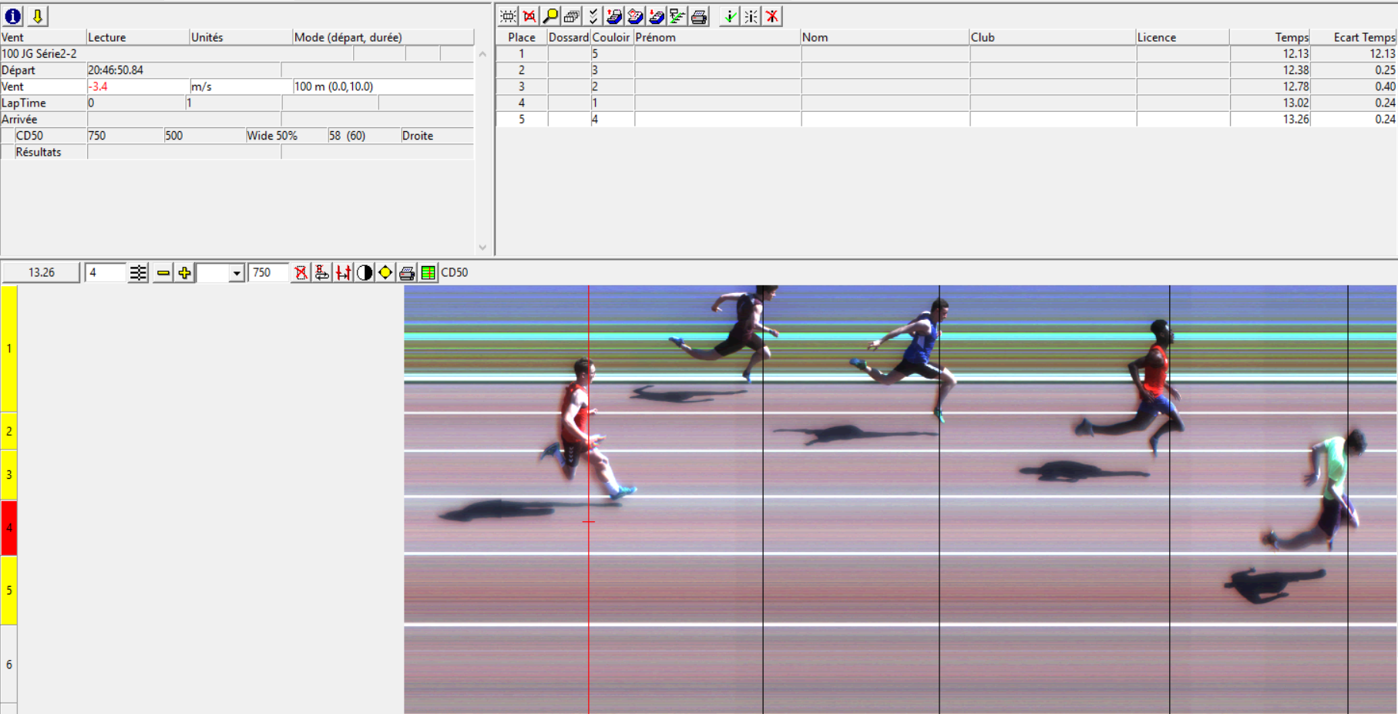Click the card box icon with red up arrow
Image resolution: width=1398 pixels, height=714 pixels.
614,16
